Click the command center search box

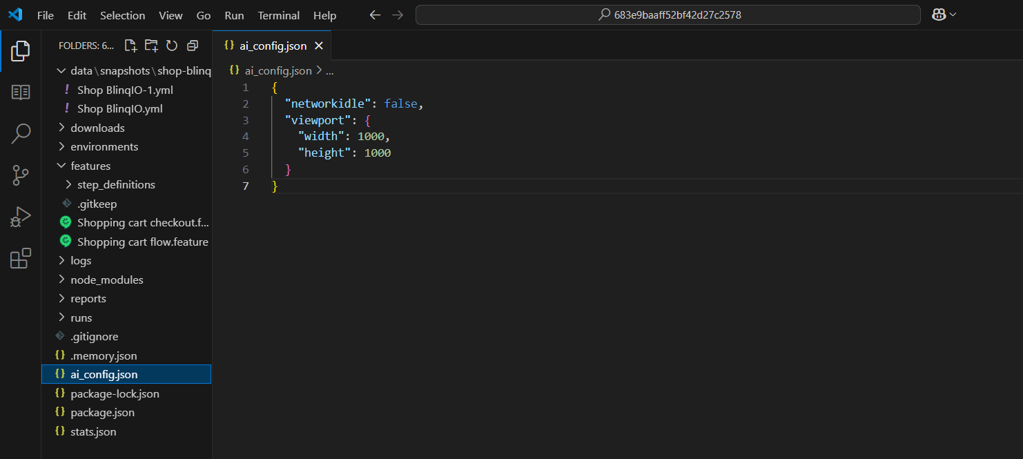point(668,14)
